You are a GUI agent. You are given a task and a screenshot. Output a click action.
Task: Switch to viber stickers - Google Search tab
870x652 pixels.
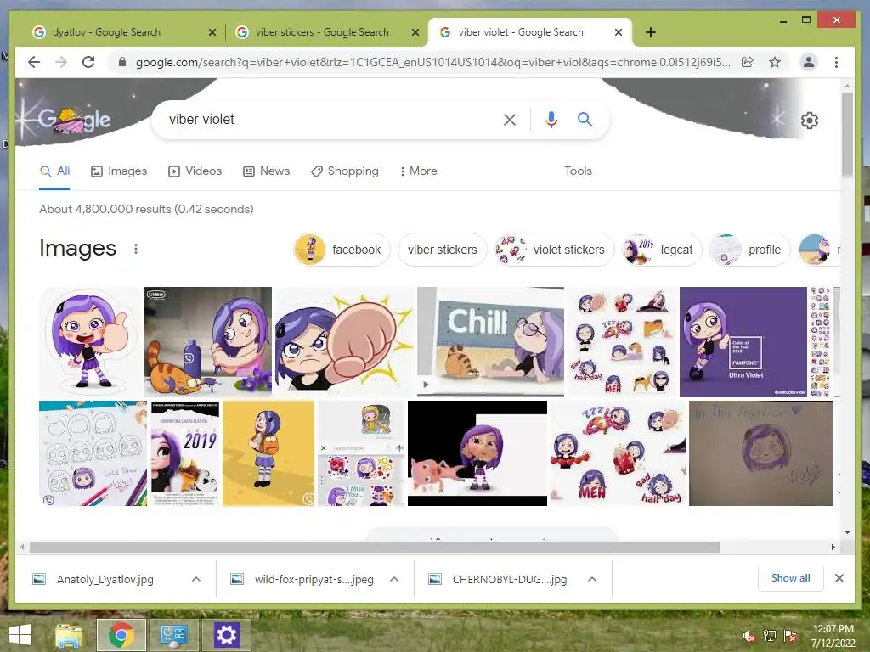pos(322,32)
